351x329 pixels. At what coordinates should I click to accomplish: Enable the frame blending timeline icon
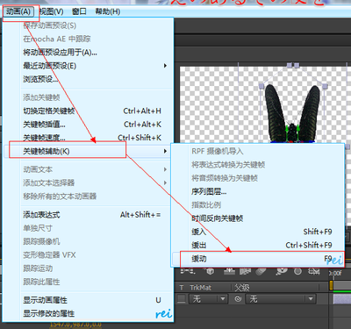245,271
